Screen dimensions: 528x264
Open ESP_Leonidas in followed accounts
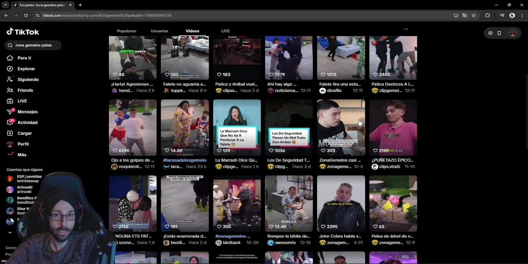(24, 179)
